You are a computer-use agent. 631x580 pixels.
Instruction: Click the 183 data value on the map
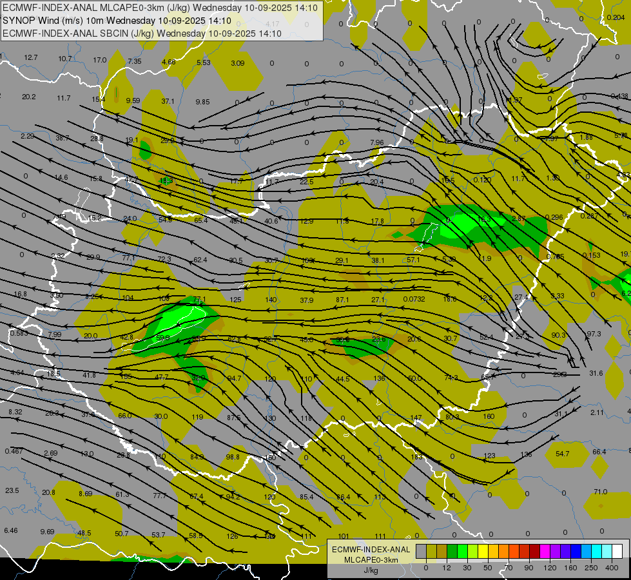point(416,457)
